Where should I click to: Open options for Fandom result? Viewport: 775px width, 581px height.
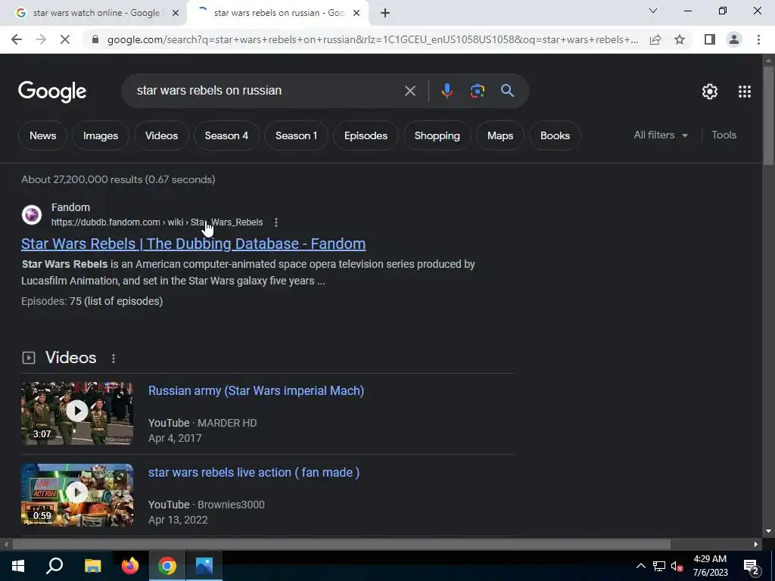tap(276, 222)
